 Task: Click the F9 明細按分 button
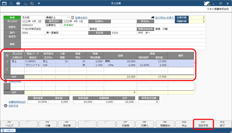[165, 124]
